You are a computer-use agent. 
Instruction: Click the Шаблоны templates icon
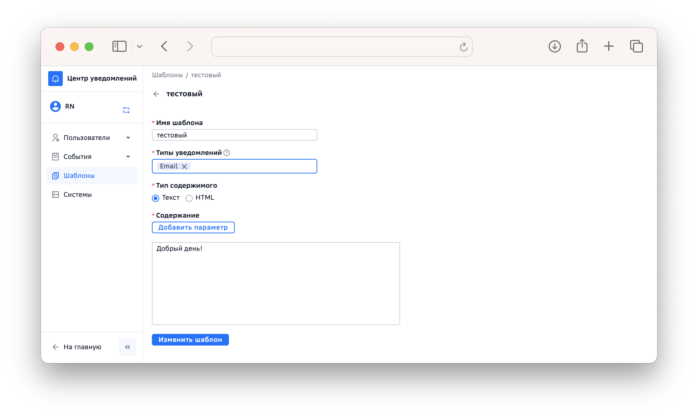click(x=55, y=176)
